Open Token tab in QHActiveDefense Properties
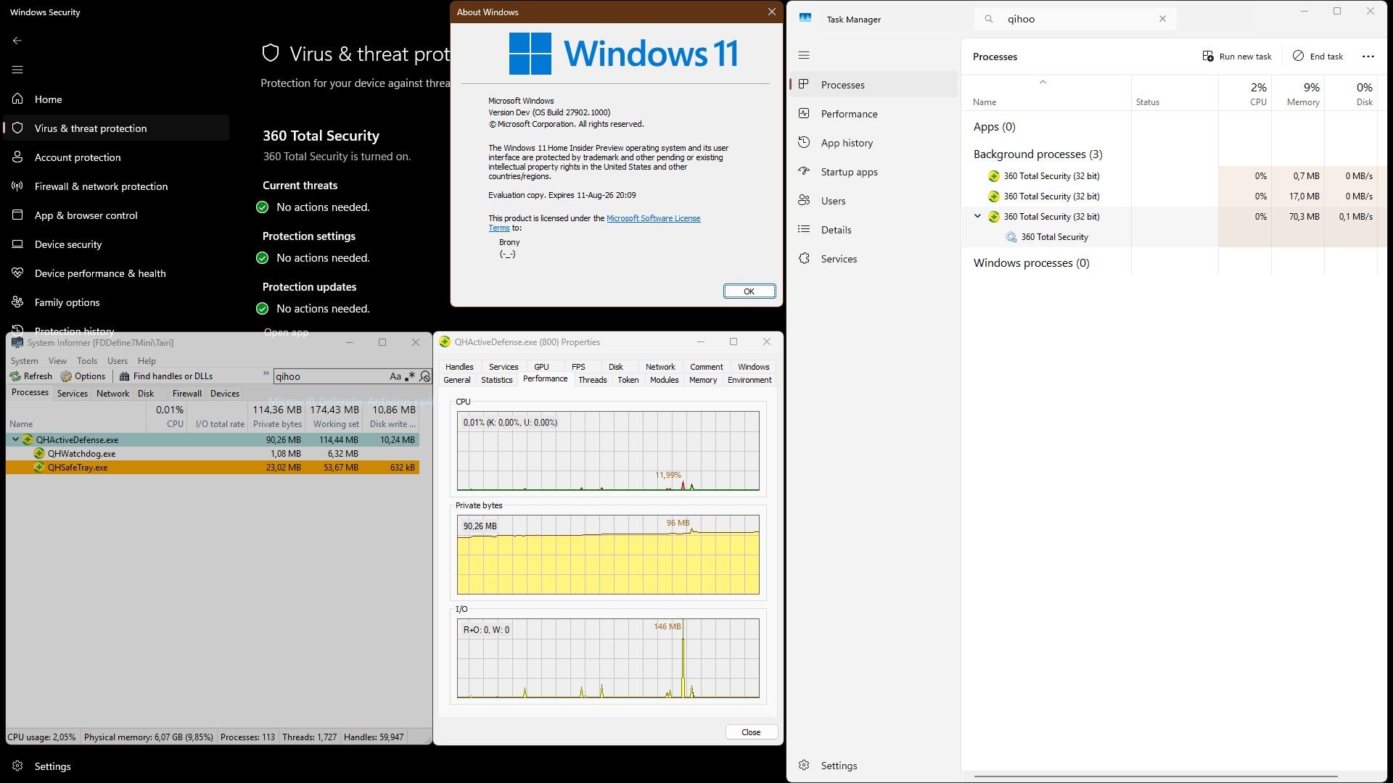Screen dimensions: 1393x783 [628, 380]
